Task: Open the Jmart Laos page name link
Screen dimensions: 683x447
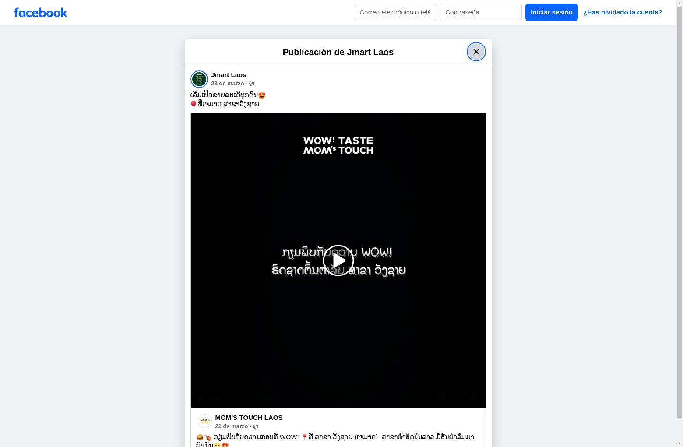Action: [229, 75]
